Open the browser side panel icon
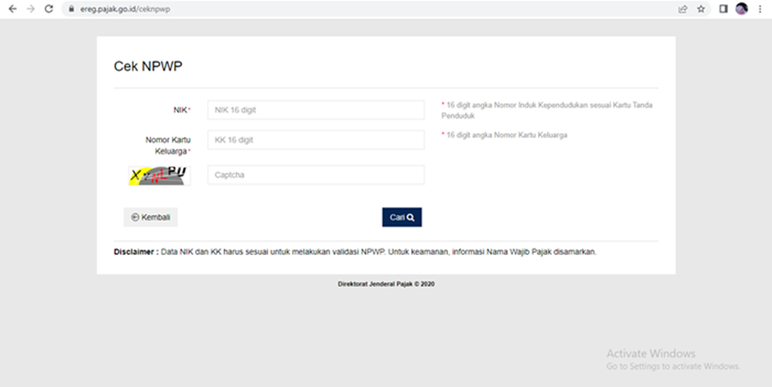 coord(723,9)
